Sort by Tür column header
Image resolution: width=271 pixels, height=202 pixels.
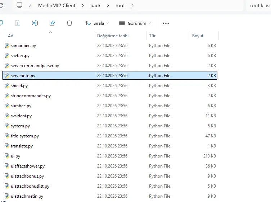pos(168,36)
